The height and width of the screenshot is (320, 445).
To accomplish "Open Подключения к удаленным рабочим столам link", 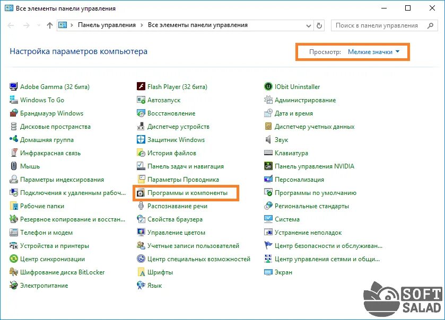I will [73, 193].
